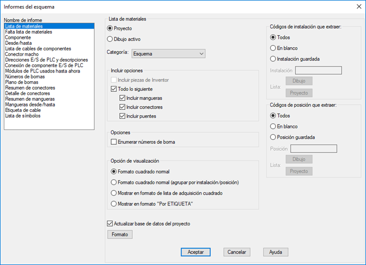
Task: Enable Enumerar números de borna
Action: (113, 142)
